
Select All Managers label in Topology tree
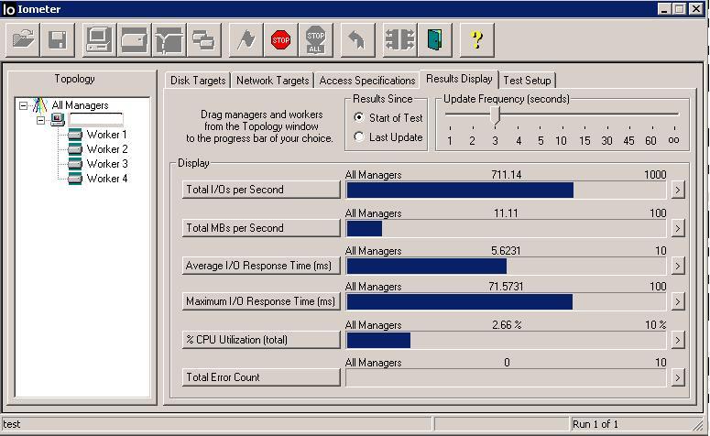coord(80,105)
